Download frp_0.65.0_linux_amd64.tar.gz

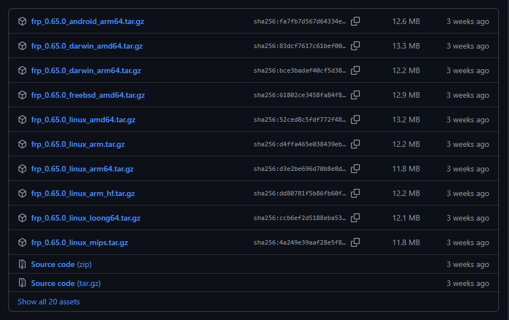click(x=83, y=120)
